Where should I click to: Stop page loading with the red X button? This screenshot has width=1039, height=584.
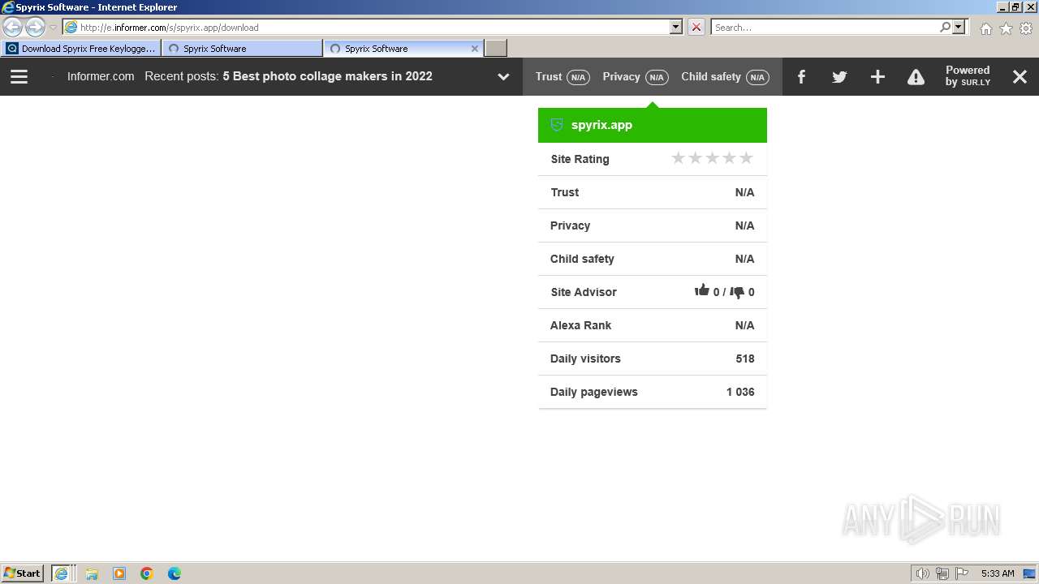[x=696, y=27]
